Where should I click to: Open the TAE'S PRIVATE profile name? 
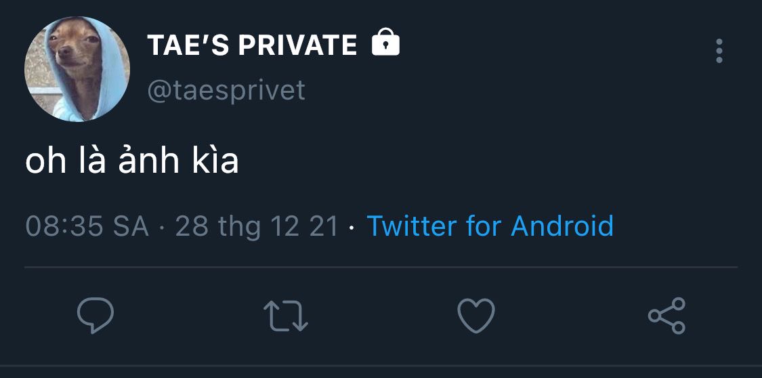pyautogui.click(x=252, y=45)
